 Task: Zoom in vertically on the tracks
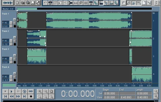156,96
